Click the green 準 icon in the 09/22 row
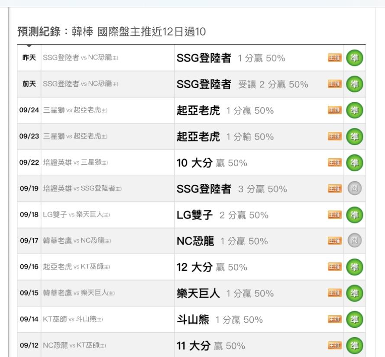Viewport: 385px width, 357px height. tap(355, 163)
